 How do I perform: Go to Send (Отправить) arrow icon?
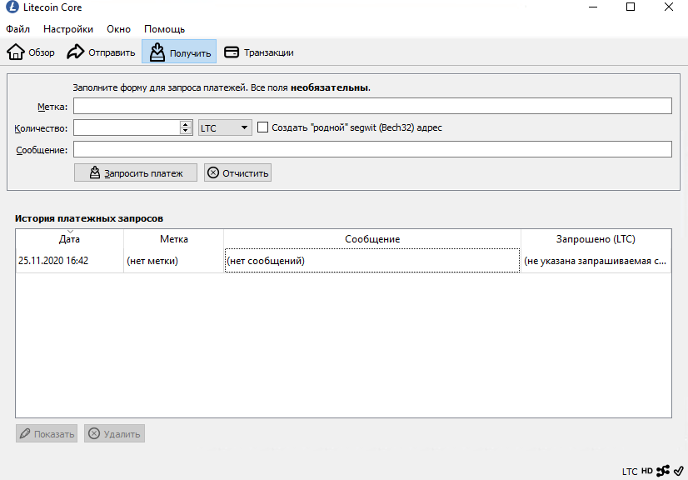coord(76,52)
